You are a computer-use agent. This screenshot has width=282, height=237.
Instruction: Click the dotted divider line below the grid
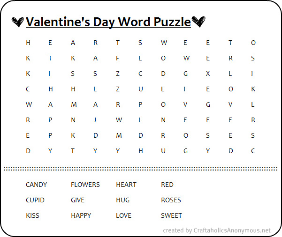[140, 169]
